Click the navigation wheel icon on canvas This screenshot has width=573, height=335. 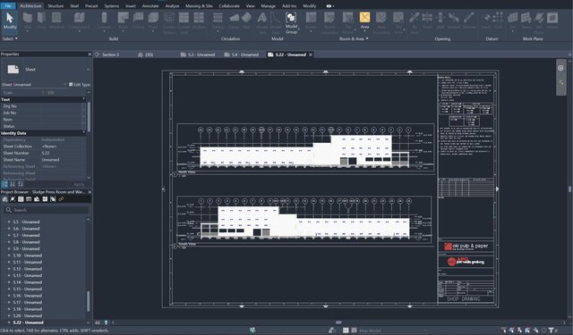[560, 68]
